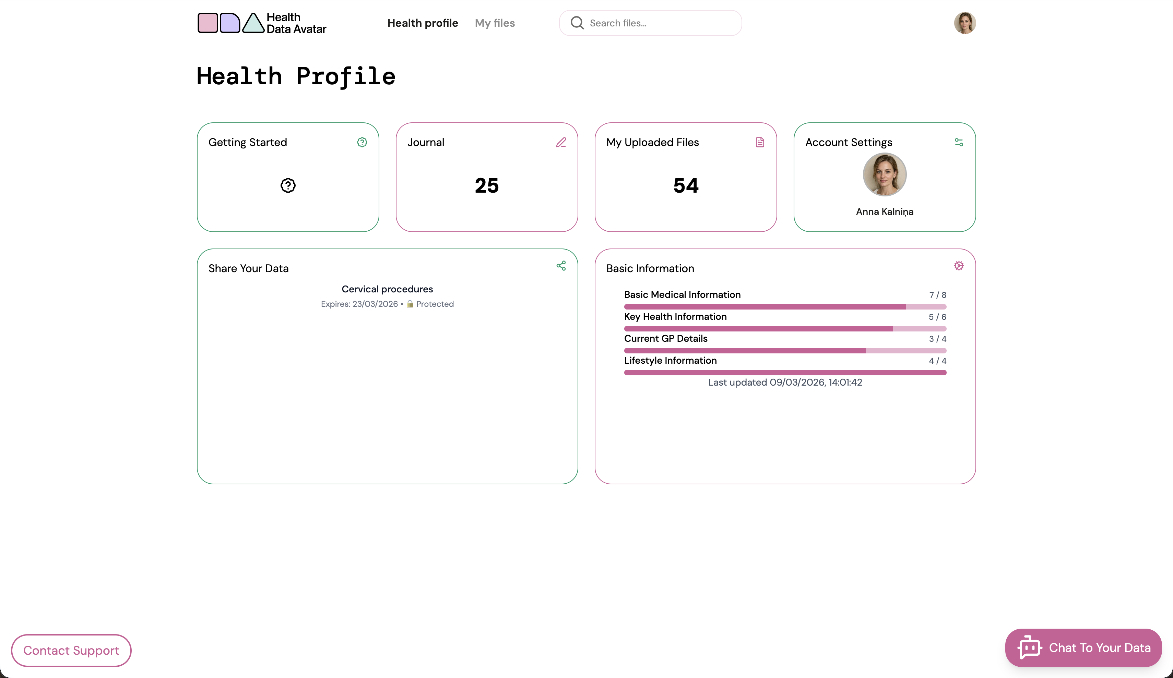Click the large question mark in Getting Started

click(288, 185)
